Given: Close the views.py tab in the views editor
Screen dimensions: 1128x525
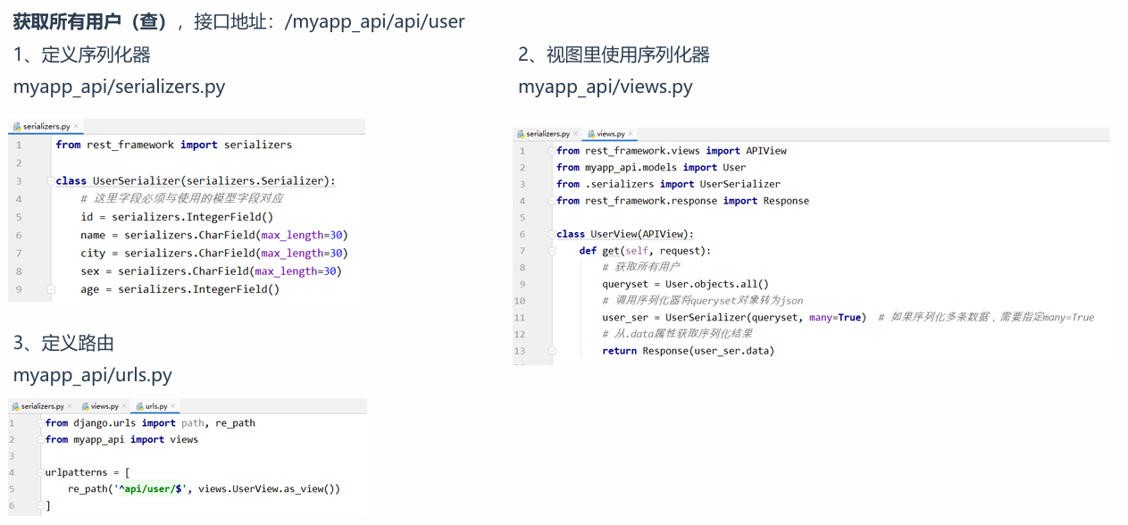Looking at the screenshot, I should (631, 134).
